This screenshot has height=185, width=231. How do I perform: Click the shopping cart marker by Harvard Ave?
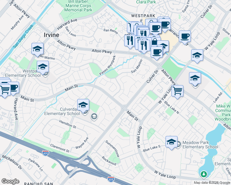coord(5,90)
